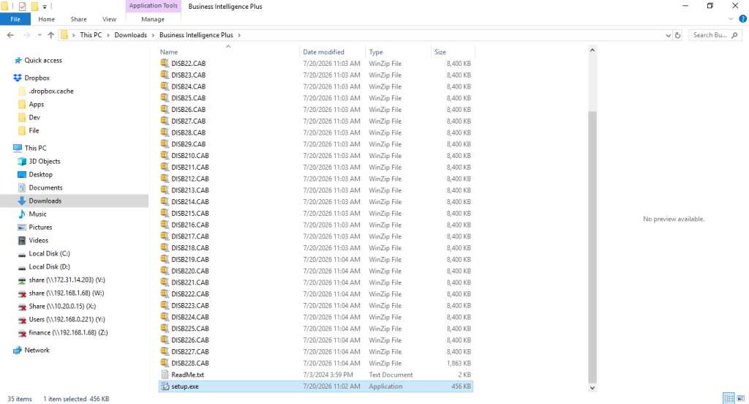Image resolution: width=749 pixels, height=404 pixels.
Task: Open recent locations dropdown arrow
Action: [39, 35]
